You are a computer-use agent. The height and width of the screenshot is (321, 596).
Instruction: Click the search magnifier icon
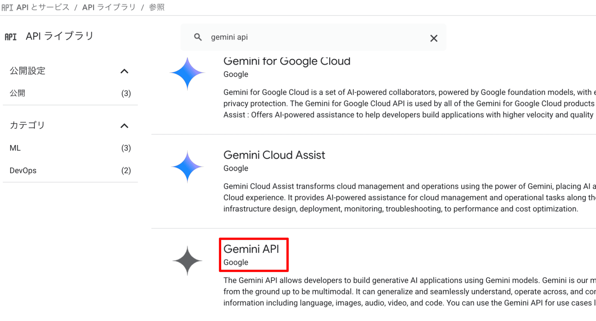[198, 37]
